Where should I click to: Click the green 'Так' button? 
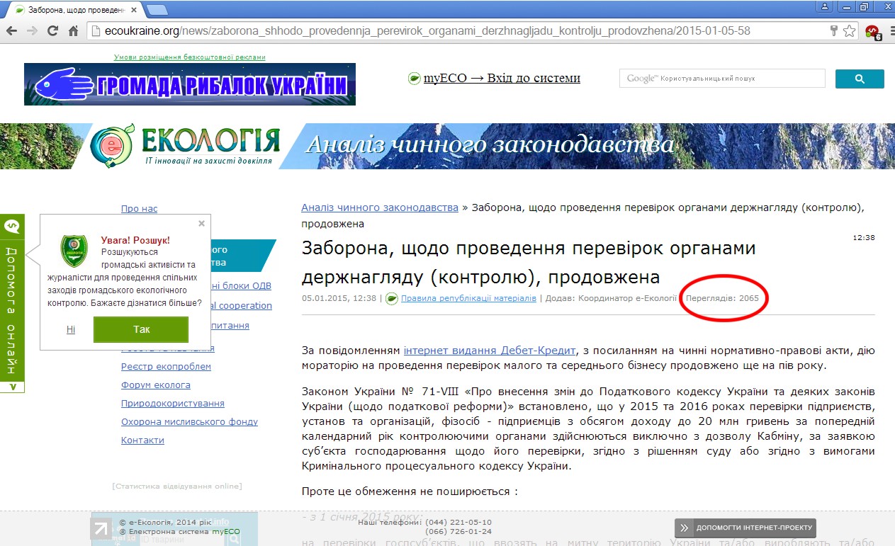(141, 329)
